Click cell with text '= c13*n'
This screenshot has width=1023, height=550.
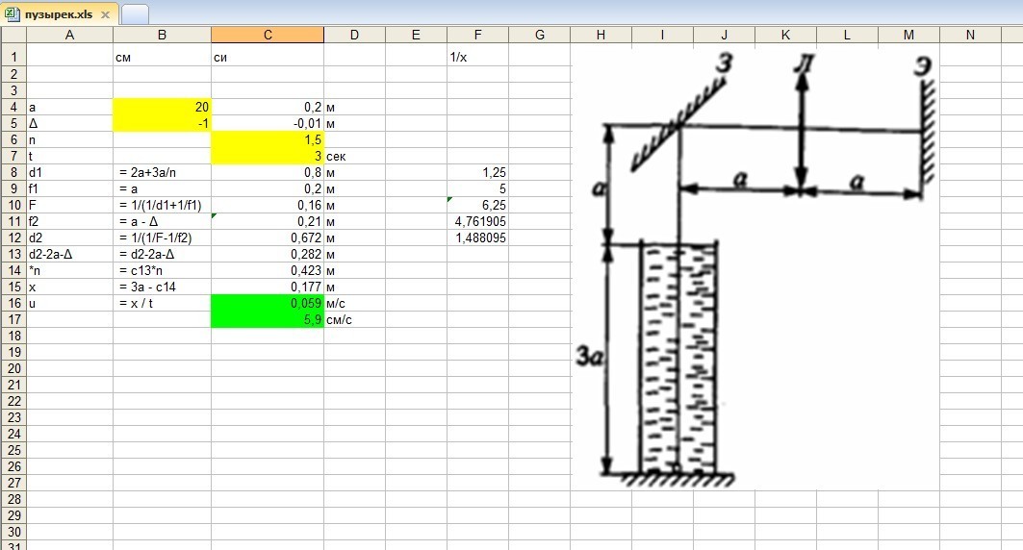[162, 270]
